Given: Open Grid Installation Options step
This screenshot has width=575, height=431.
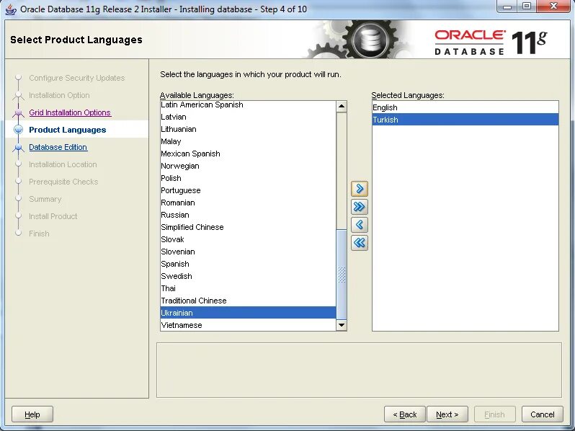Looking at the screenshot, I should coord(70,112).
